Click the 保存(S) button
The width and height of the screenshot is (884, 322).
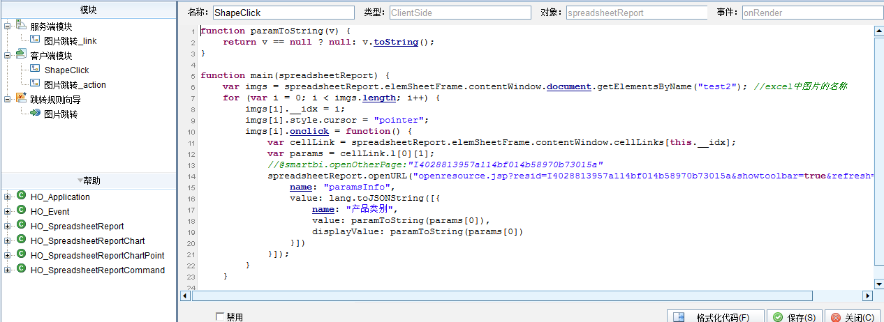tap(795, 317)
